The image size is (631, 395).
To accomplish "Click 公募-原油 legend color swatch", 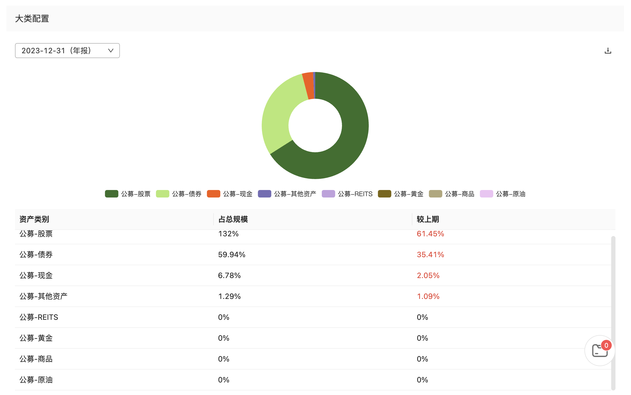I will pos(486,194).
